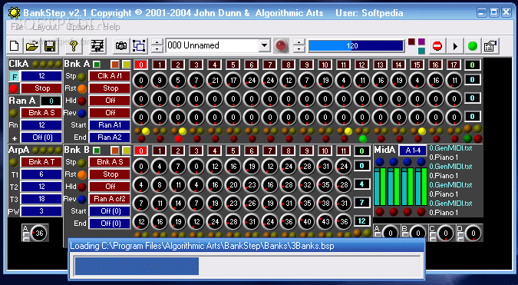Viewport: 518px width, 285px height.
Task: Toggle the yellow square next to Bnk A
Action: [x=126, y=65]
